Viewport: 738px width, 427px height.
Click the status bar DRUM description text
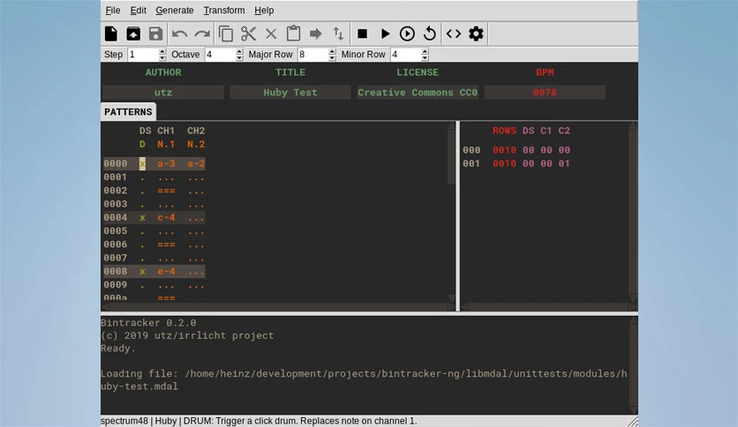coord(300,421)
